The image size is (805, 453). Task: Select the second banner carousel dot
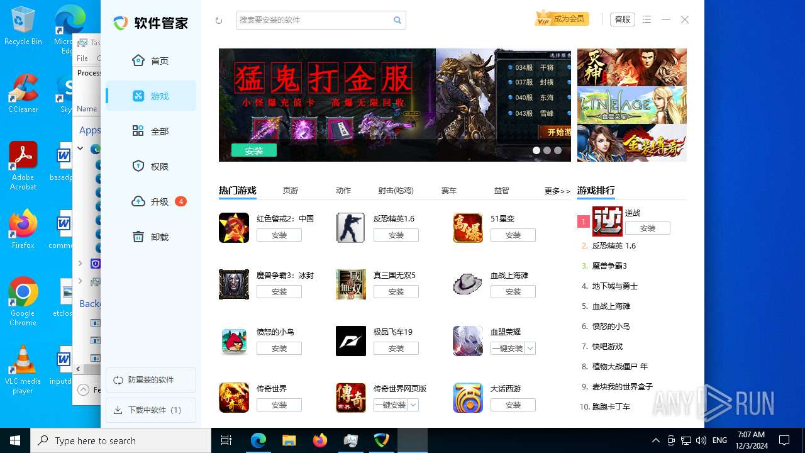pos(547,150)
